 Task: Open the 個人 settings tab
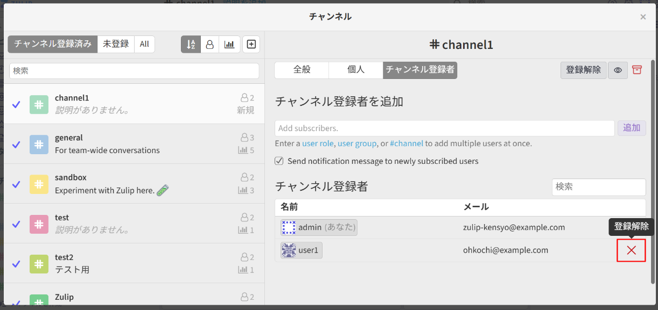point(355,70)
